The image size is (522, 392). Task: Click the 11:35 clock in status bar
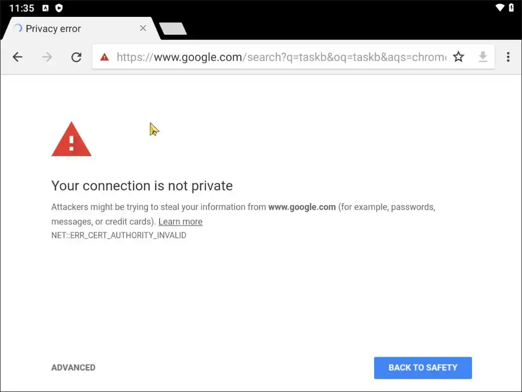pyautogui.click(x=21, y=8)
